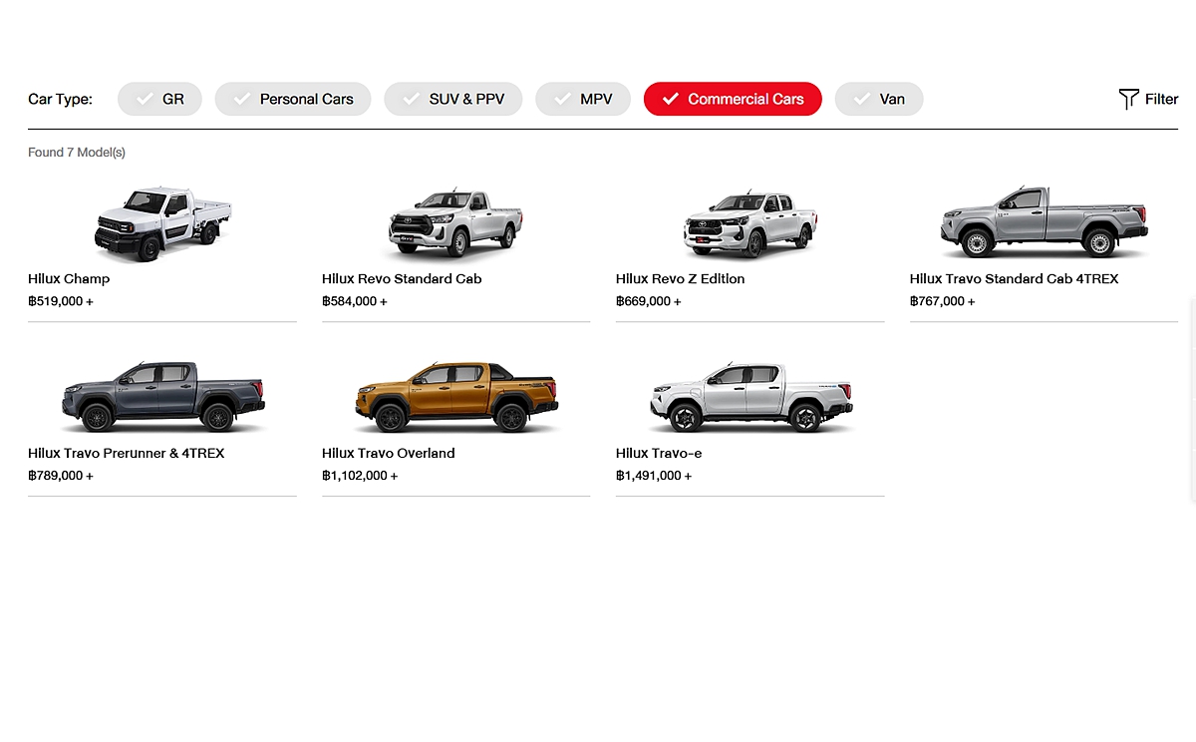
Task: View the silver Hilux Travo Standard Cab image
Action: tap(1044, 222)
